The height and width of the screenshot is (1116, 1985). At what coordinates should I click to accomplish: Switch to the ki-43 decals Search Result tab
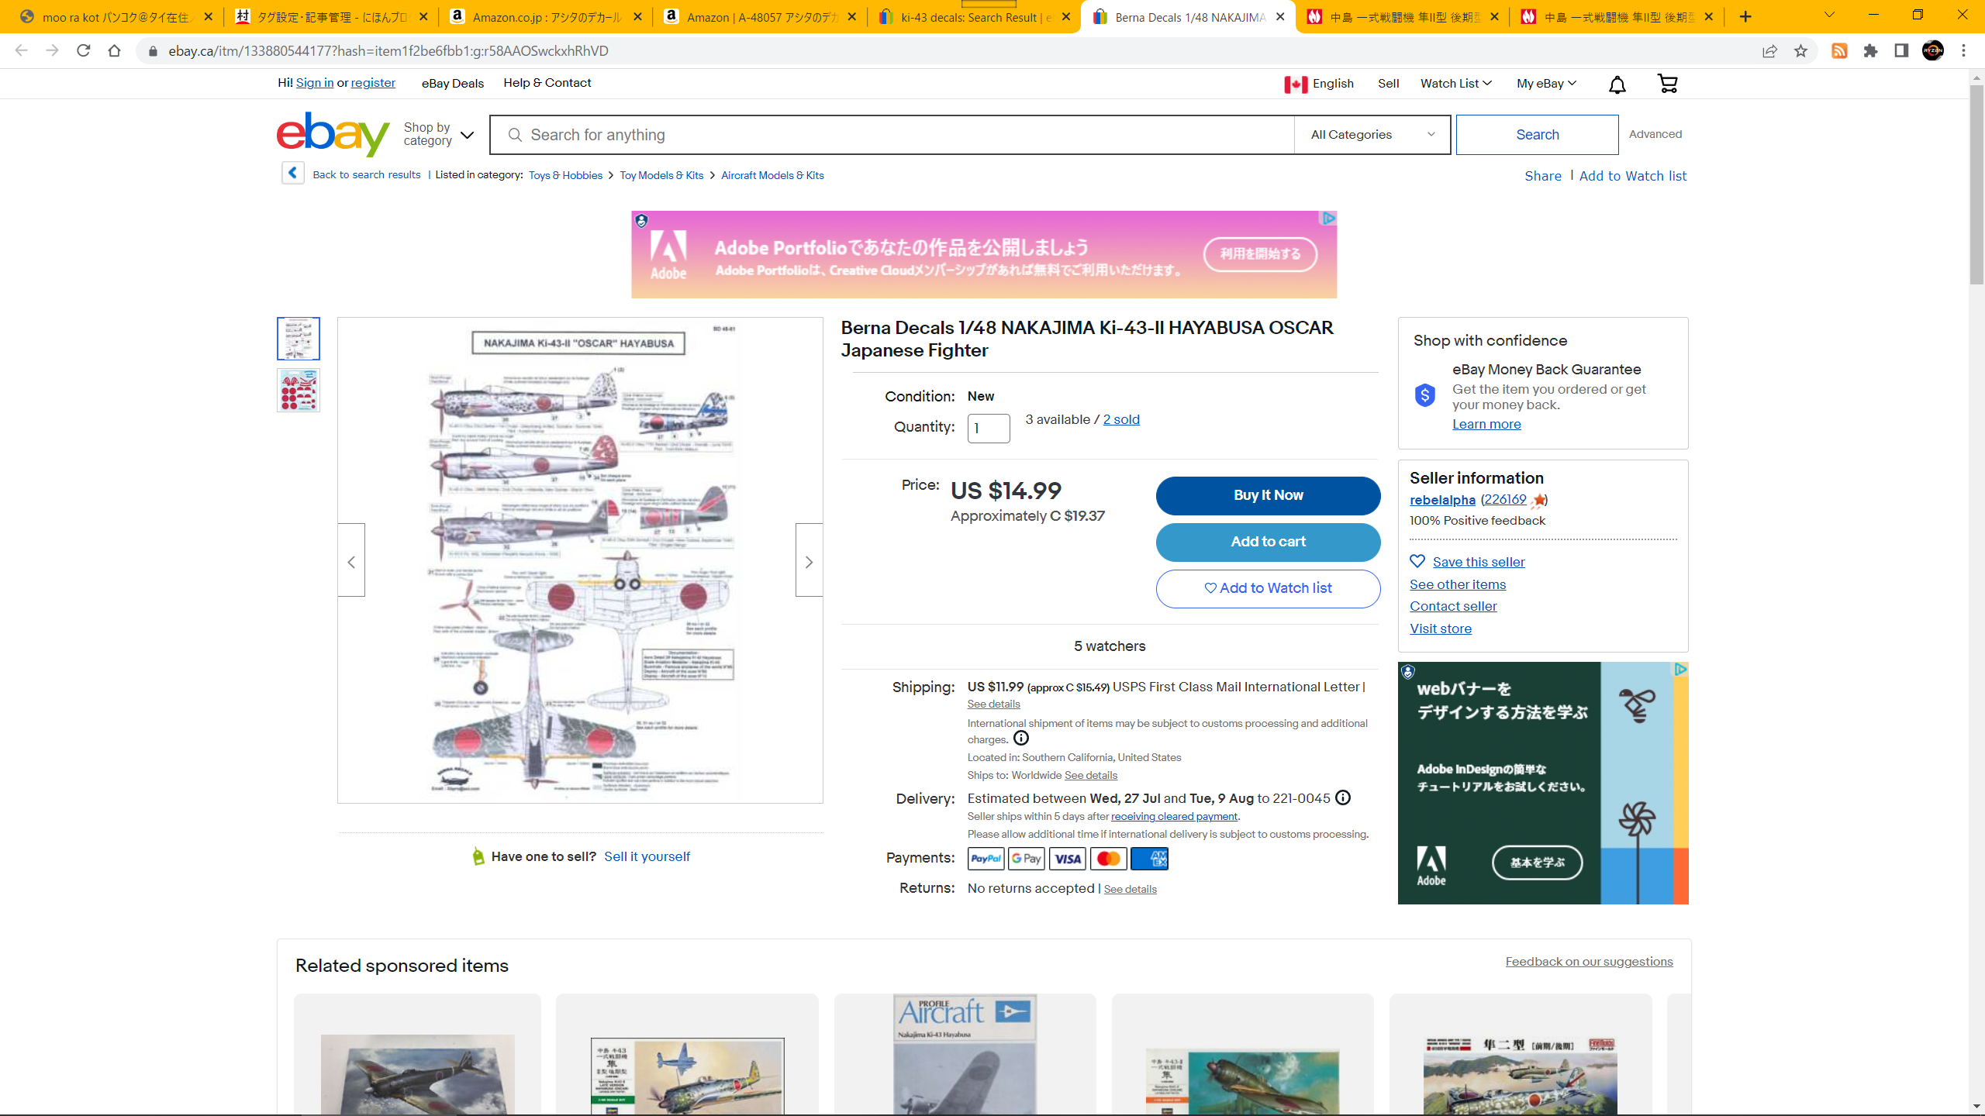point(975,17)
